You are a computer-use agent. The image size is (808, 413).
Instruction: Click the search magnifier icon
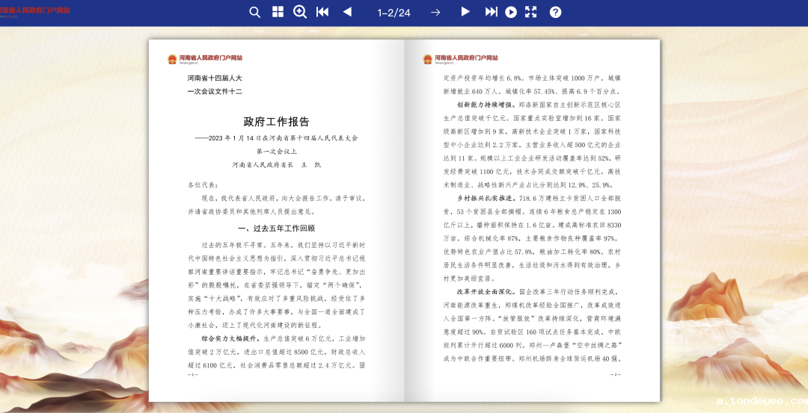(x=255, y=12)
